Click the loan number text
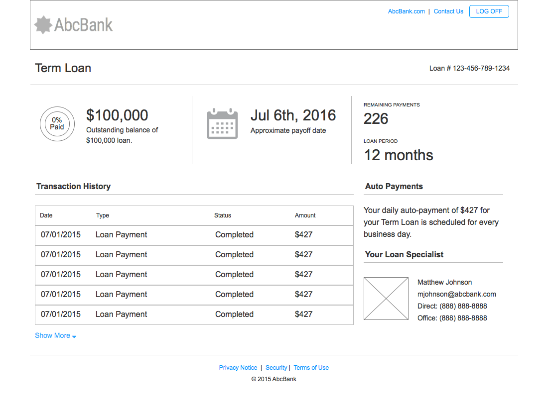 coord(469,68)
